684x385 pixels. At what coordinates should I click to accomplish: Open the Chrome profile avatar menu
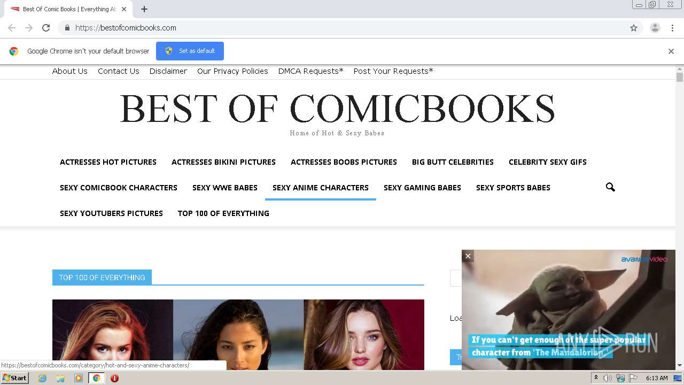[x=655, y=28]
